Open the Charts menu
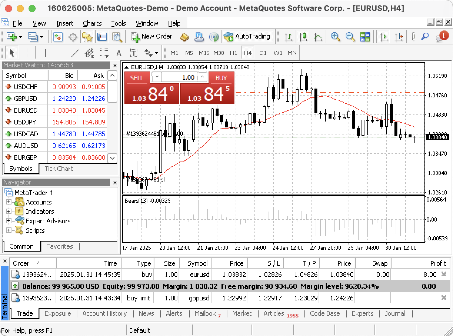Image resolution: width=453 pixels, height=336 pixels. (92, 23)
